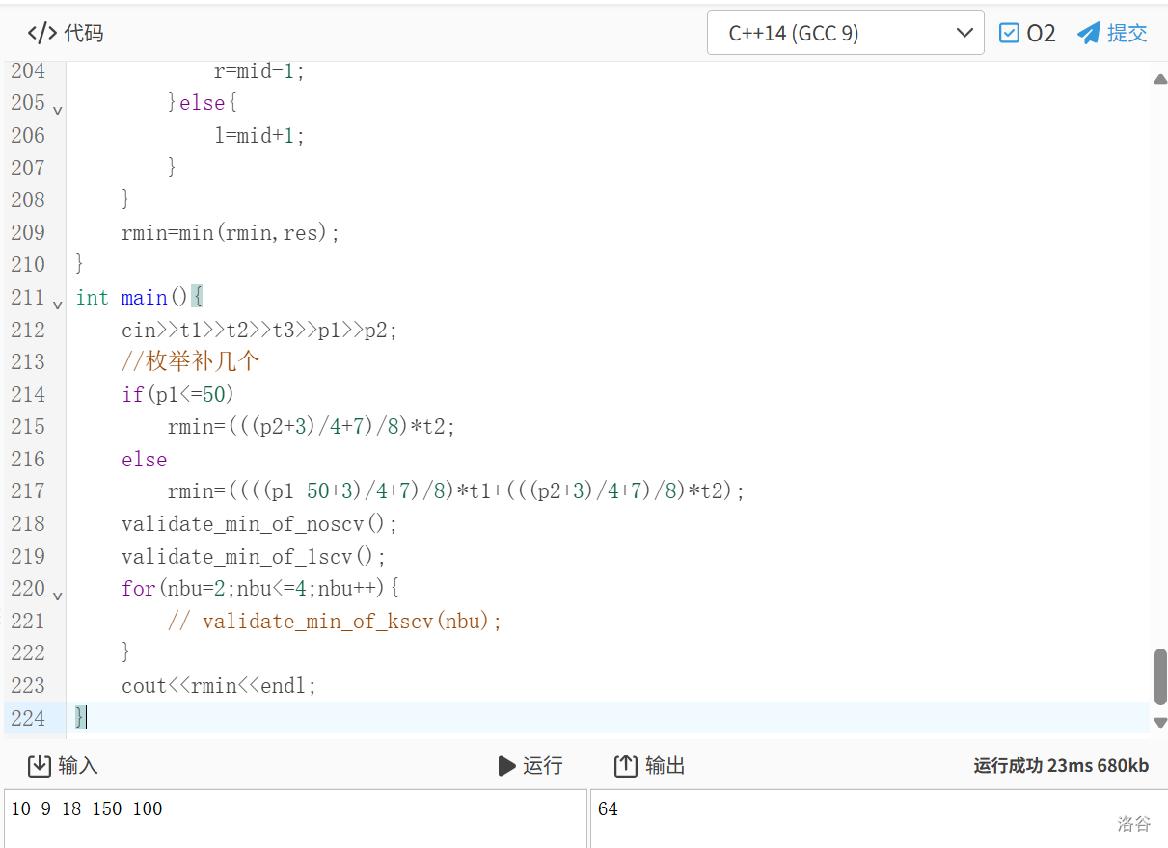
Task: Click the editor vertical scrollbar thumb
Action: pos(1160,676)
